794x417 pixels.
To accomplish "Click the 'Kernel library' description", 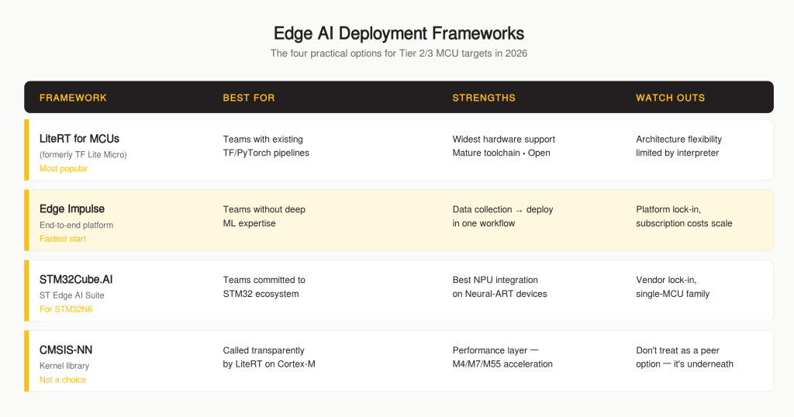I will tap(64, 365).
